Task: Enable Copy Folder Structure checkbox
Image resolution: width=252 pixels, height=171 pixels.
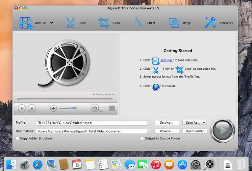Action: click(x=17, y=138)
